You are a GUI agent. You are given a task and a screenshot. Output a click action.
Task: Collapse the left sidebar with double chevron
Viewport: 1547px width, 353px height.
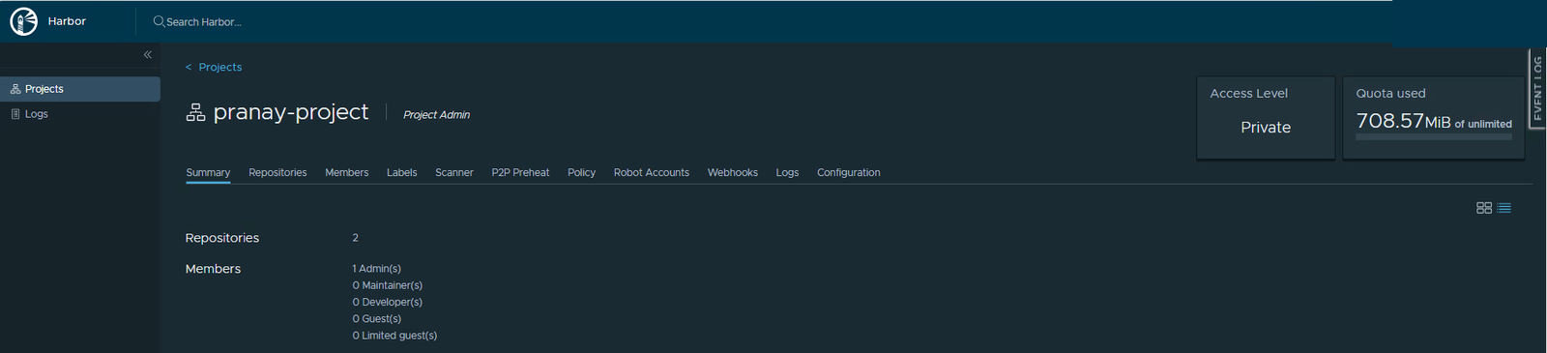coord(148,55)
